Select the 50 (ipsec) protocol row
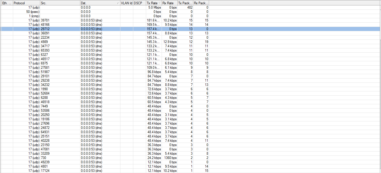This screenshot has height=173, width=381. click(190, 12)
